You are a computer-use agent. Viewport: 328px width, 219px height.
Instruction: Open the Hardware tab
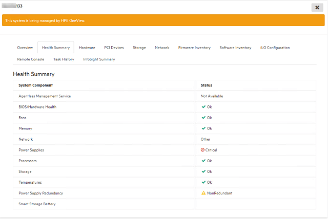tap(87, 48)
